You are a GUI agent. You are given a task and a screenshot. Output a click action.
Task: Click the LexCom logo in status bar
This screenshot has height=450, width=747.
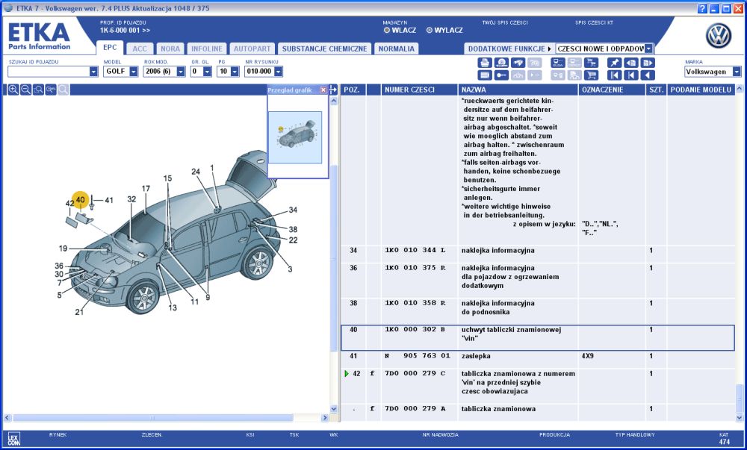click(13, 439)
